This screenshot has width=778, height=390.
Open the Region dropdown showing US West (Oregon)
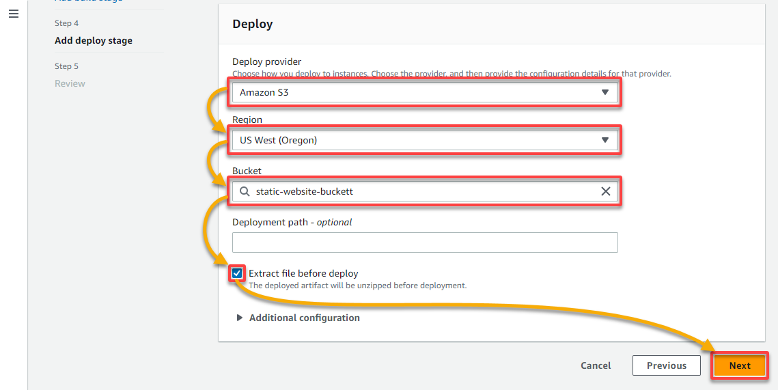(x=425, y=141)
